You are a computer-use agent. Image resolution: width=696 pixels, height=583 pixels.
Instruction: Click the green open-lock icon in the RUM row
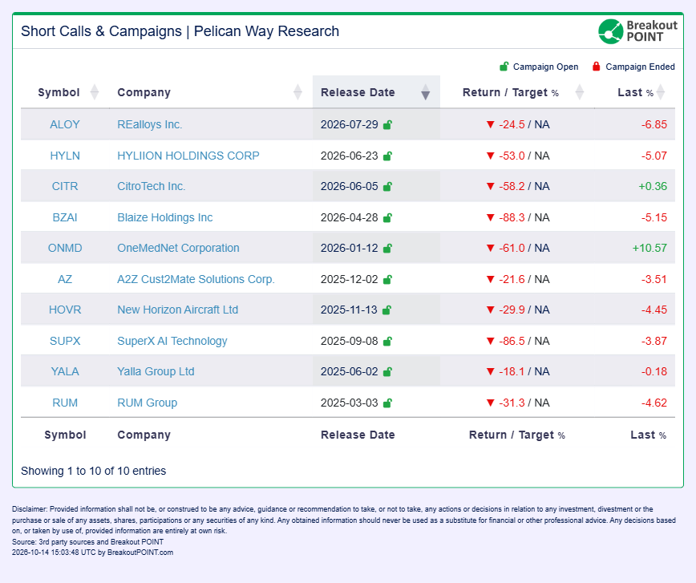point(387,403)
